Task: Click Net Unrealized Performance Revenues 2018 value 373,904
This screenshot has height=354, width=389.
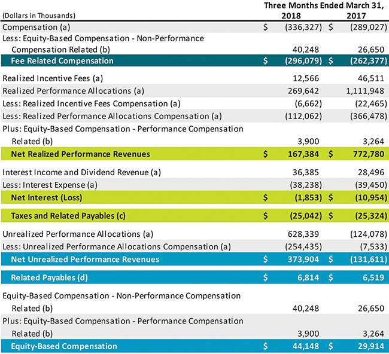Action: click(x=303, y=260)
